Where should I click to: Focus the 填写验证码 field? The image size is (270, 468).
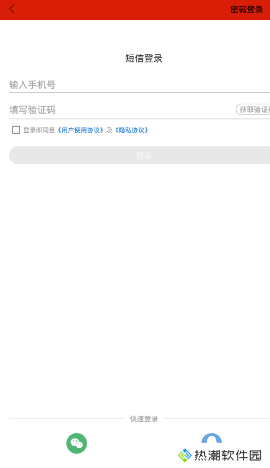122,110
